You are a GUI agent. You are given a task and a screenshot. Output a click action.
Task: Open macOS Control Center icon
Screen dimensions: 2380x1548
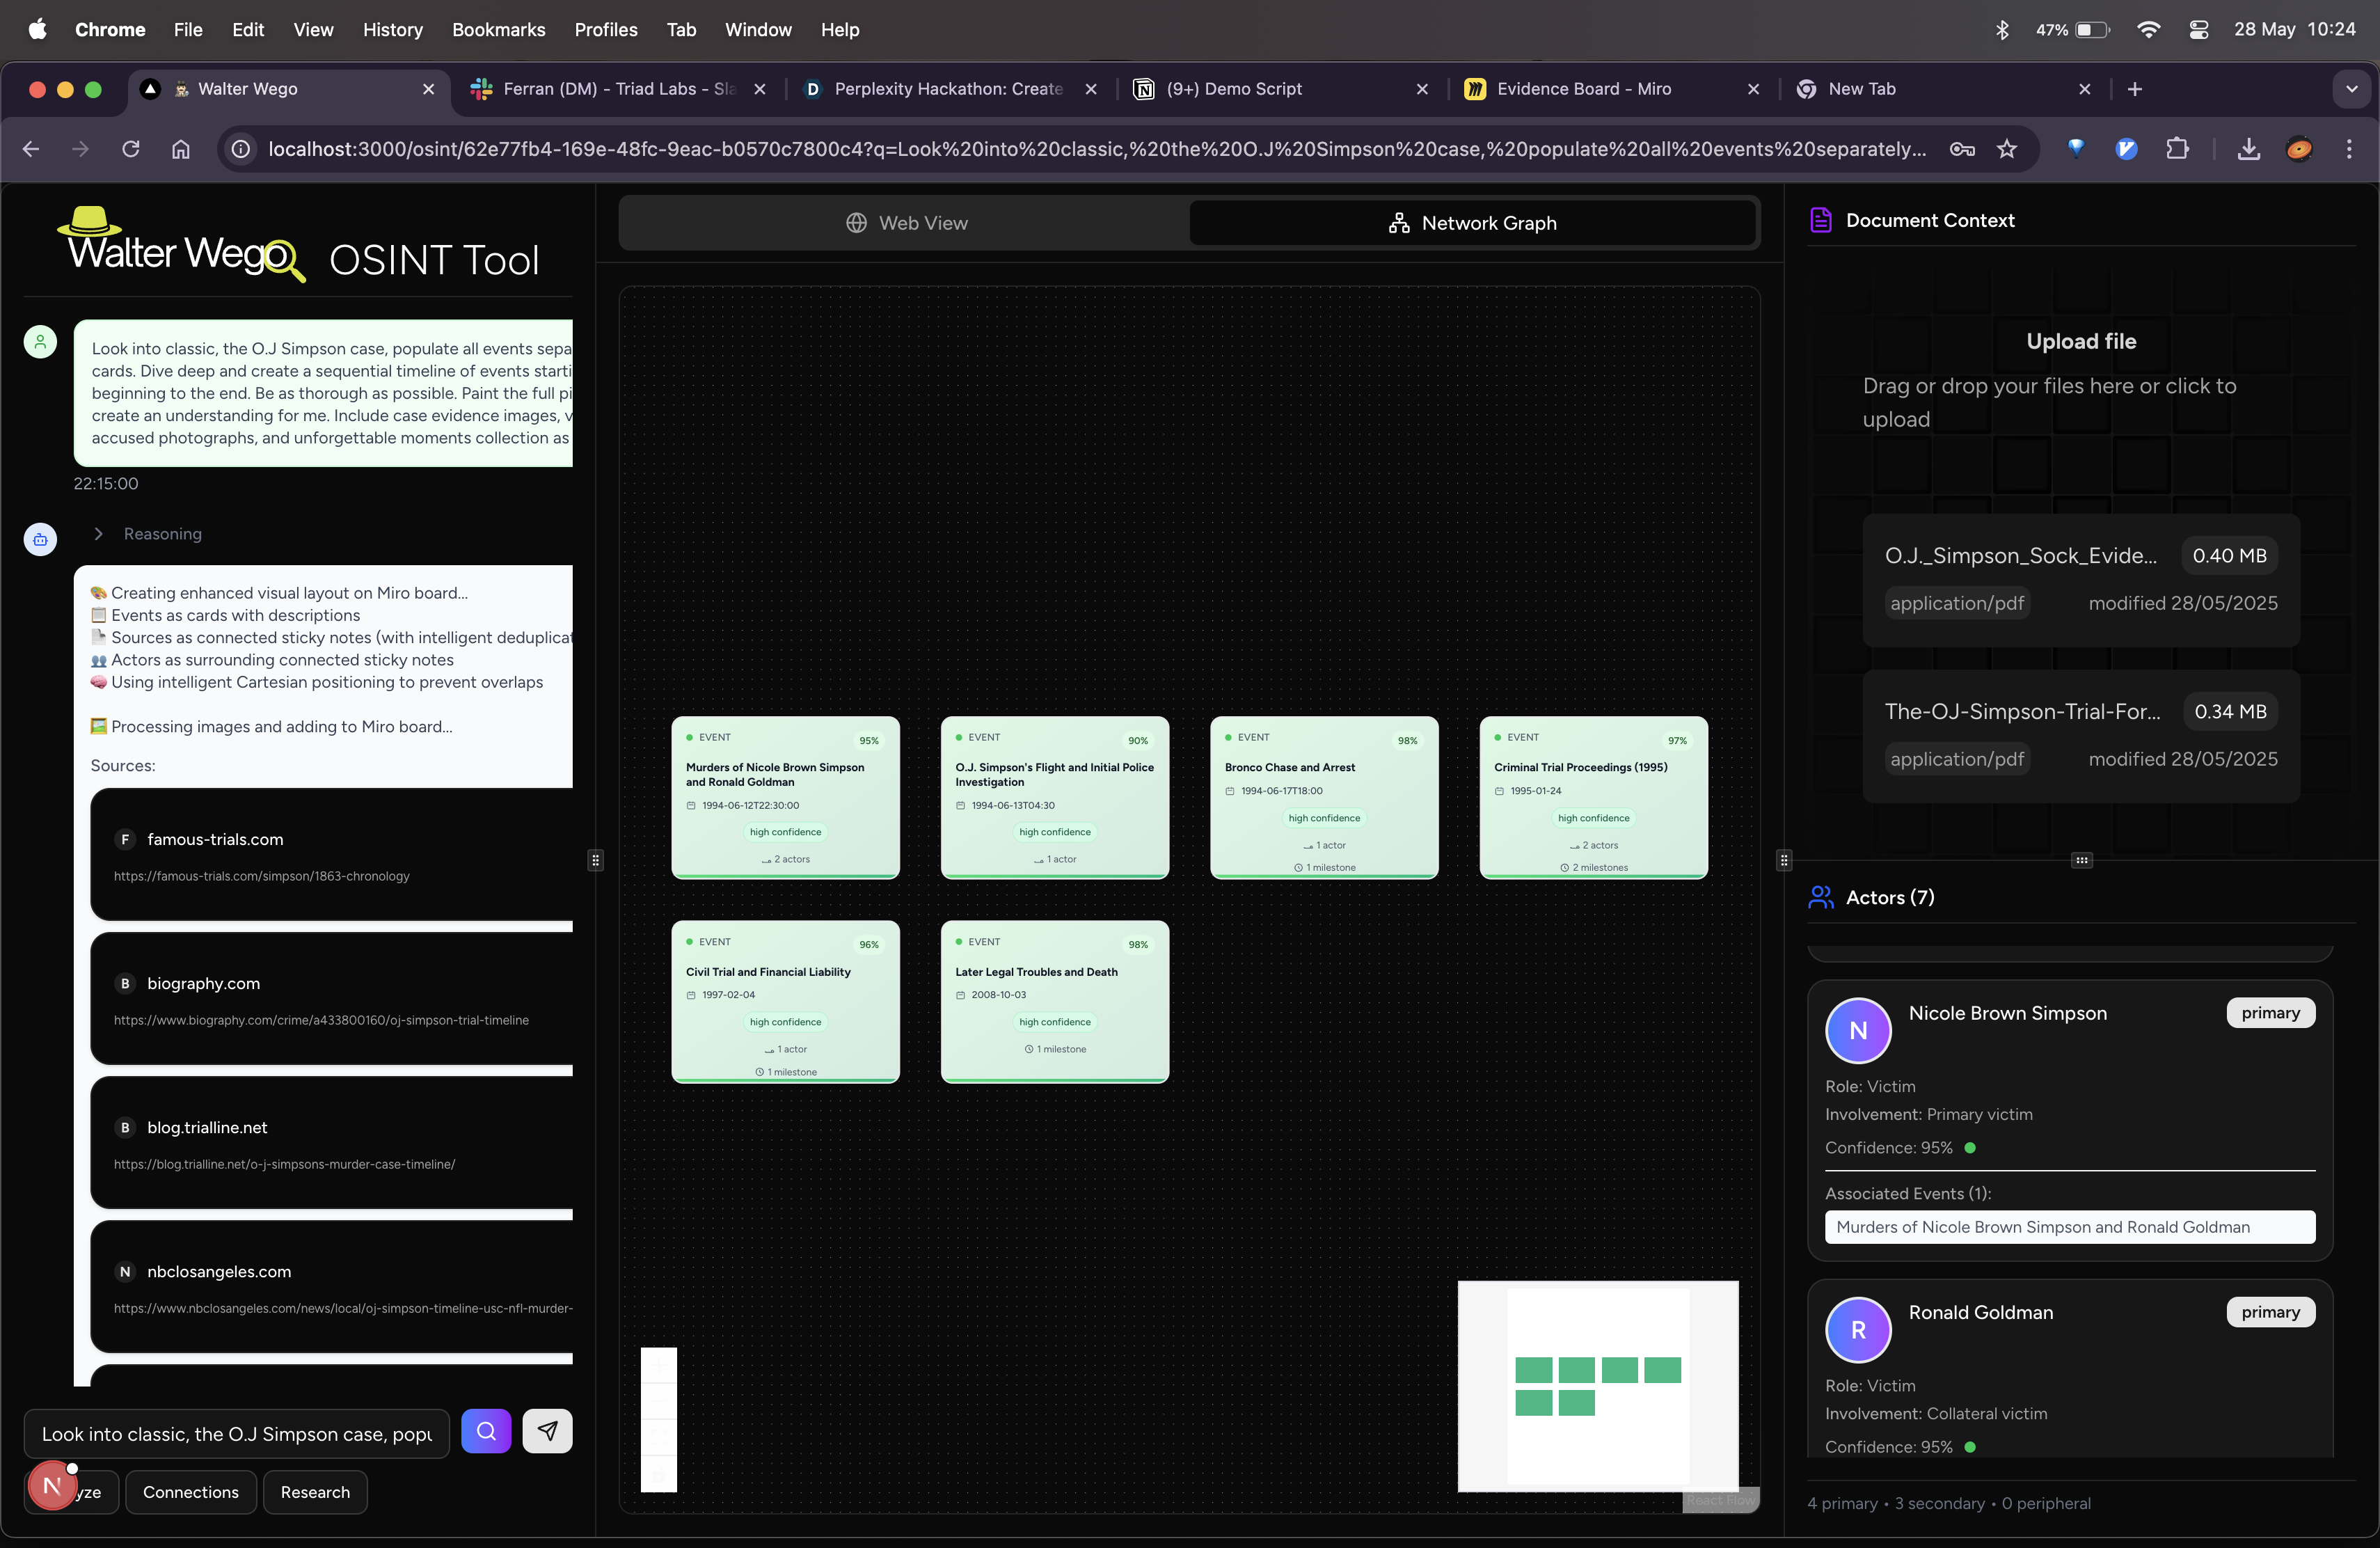click(x=2199, y=30)
